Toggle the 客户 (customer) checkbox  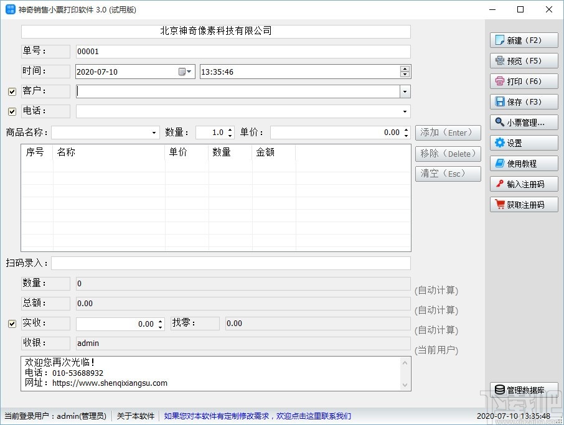[12, 91]
